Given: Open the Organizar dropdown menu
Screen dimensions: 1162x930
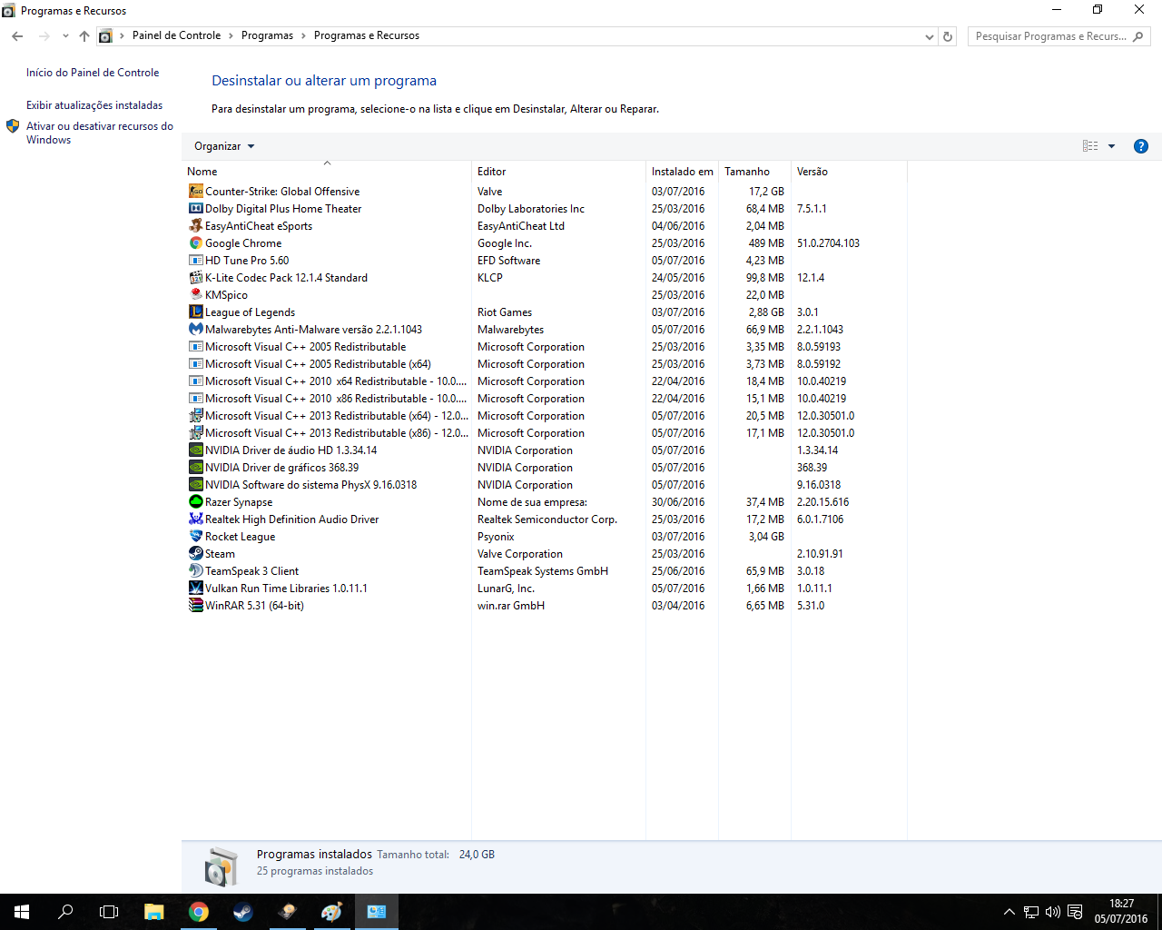Looking at the screenshot, I should [224, 146].
